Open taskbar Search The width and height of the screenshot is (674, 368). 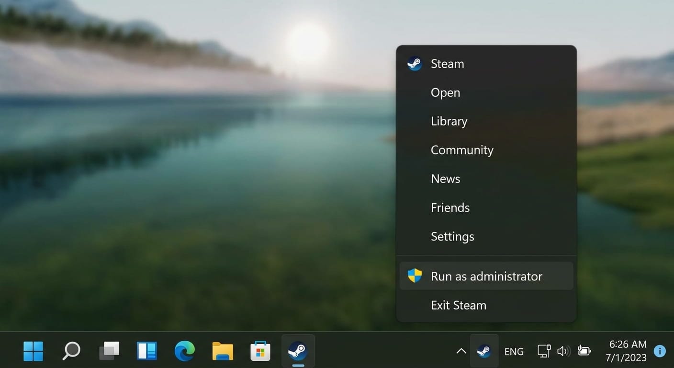(x=71, y=351)
